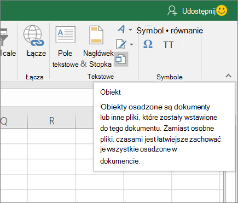Click the share person-plus icon
The width and height of the screenshot is (238, 203).
coord(172,10)
